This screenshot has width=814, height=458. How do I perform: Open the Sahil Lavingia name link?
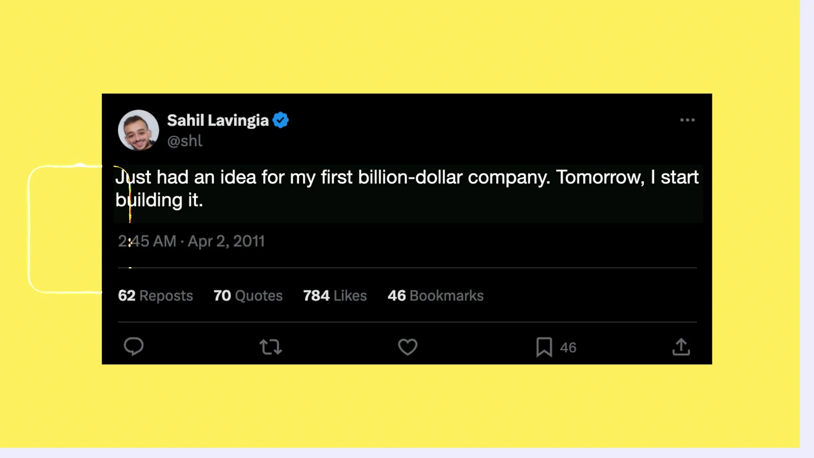point(218,120)
